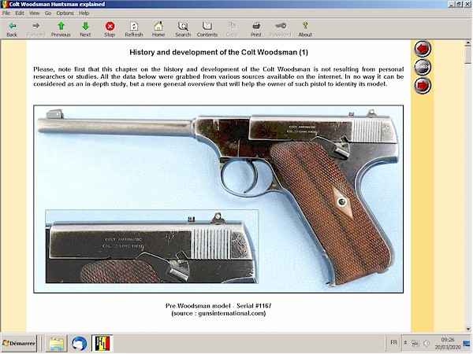
Task: Click the HL application taskbar icon
Action: click(x=102, y=344)
